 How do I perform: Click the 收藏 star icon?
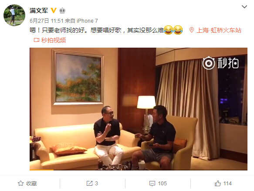pos(20,184)
